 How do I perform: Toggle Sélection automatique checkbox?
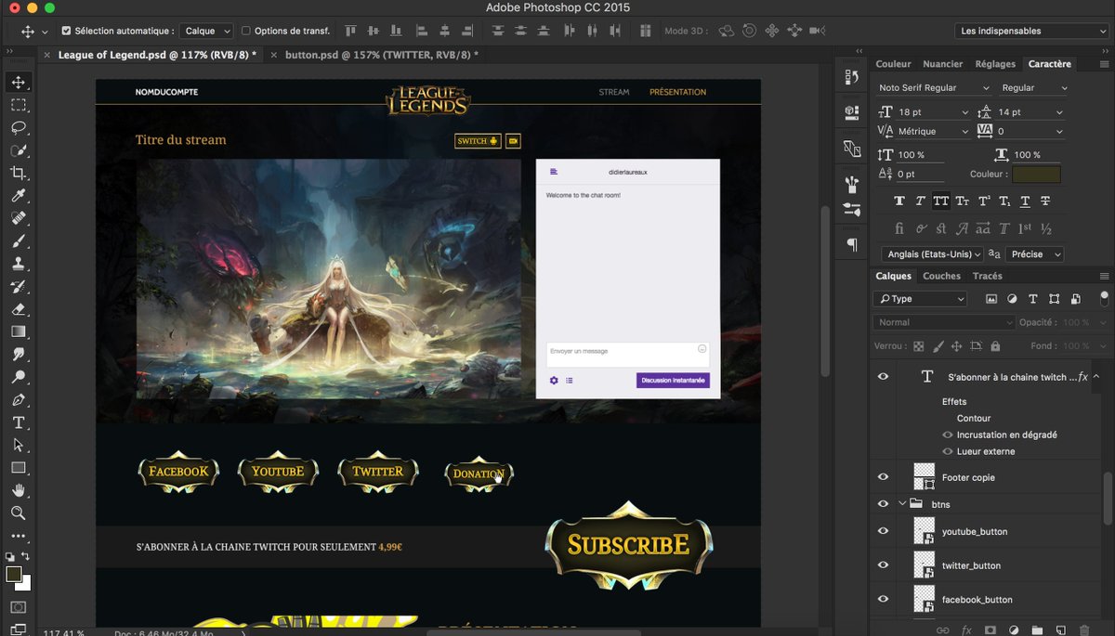pos(66,31)
